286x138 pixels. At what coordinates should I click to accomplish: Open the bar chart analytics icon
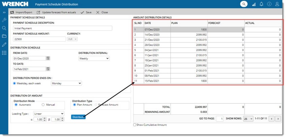coord(254,4)
